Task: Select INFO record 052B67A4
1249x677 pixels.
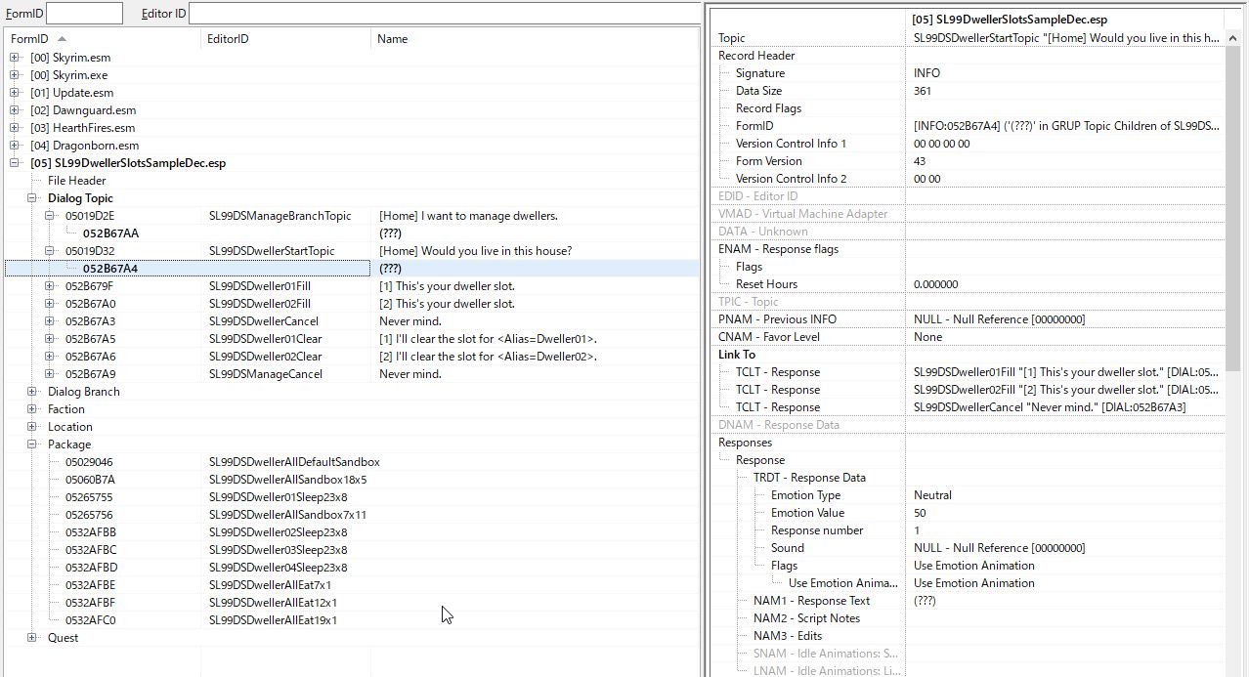Action: pos(352,269)
